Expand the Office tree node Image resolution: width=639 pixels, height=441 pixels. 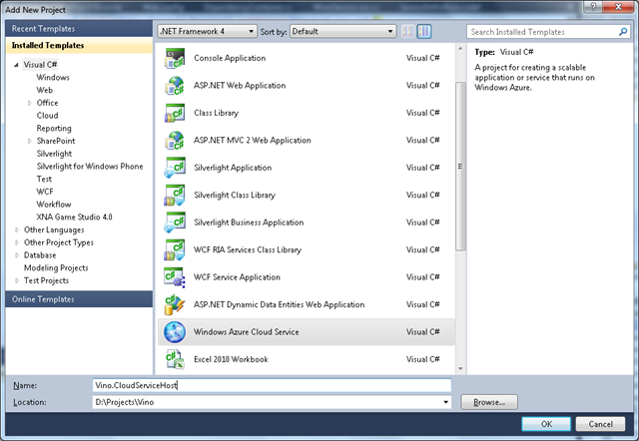pos(29,103)
